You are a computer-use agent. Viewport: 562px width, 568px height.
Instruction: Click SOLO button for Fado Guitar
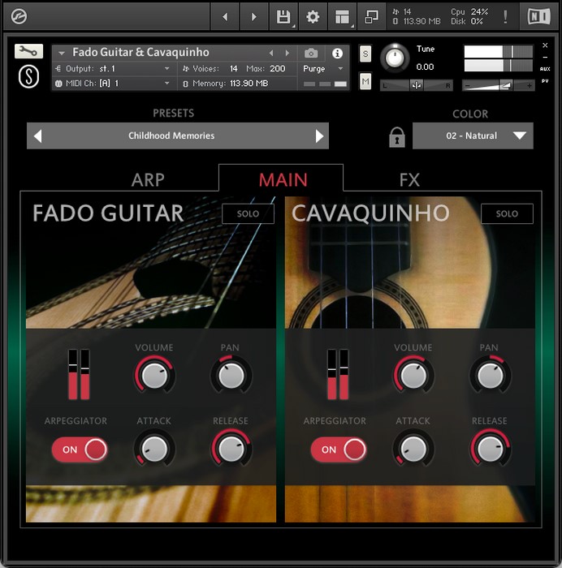coord(248,214)
